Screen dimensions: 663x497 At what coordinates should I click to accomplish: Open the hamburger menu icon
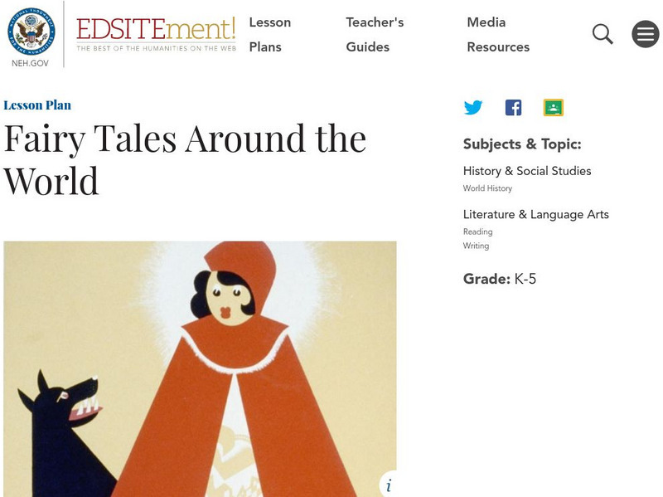click(x=646, y=34)
